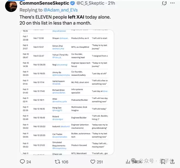180x168 pixels.
Task: Click the @kodumit handle in table
Action: [x=66, y=126]
